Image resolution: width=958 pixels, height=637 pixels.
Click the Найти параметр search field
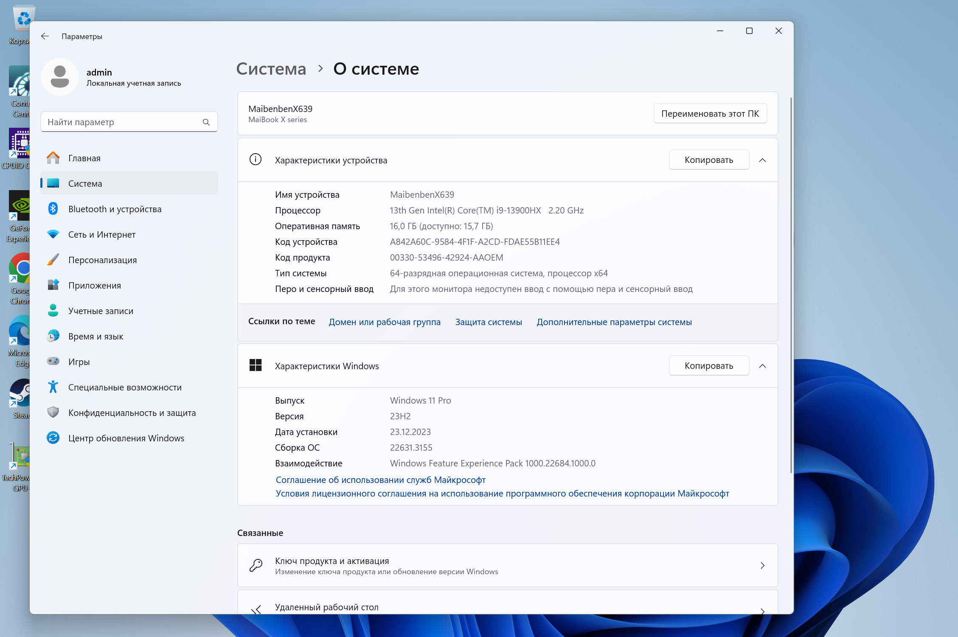coord(129,122)
